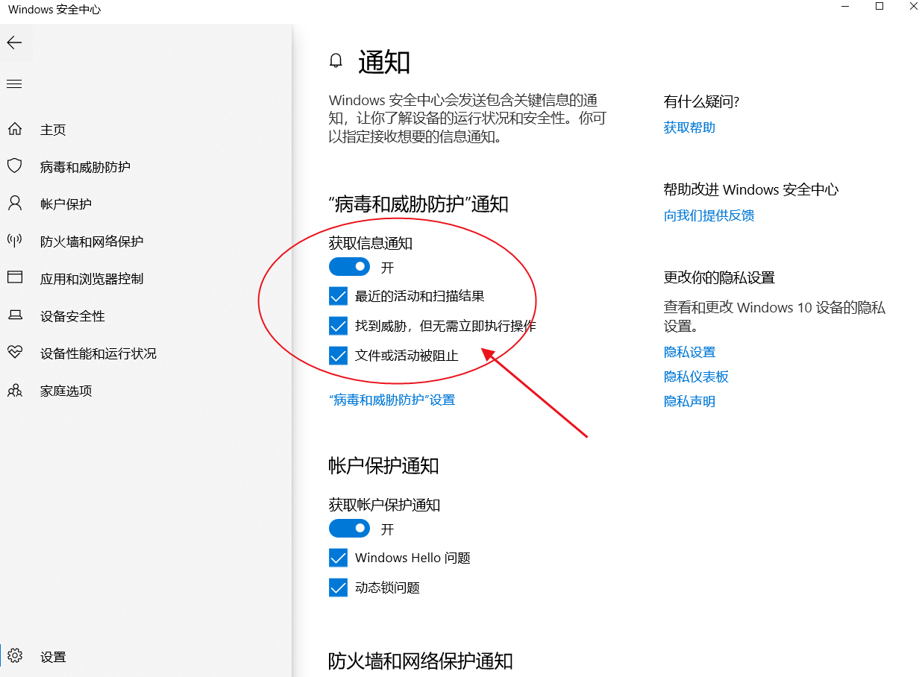Uncheck 文件或活动被阻止
The height and width of the screenshot is (677, 922).
click(338, 356)
